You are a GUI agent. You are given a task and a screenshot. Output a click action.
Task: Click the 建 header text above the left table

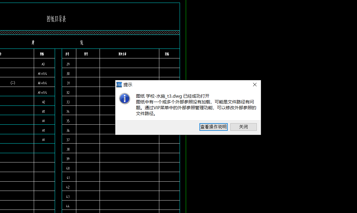[x=32, y=42]
